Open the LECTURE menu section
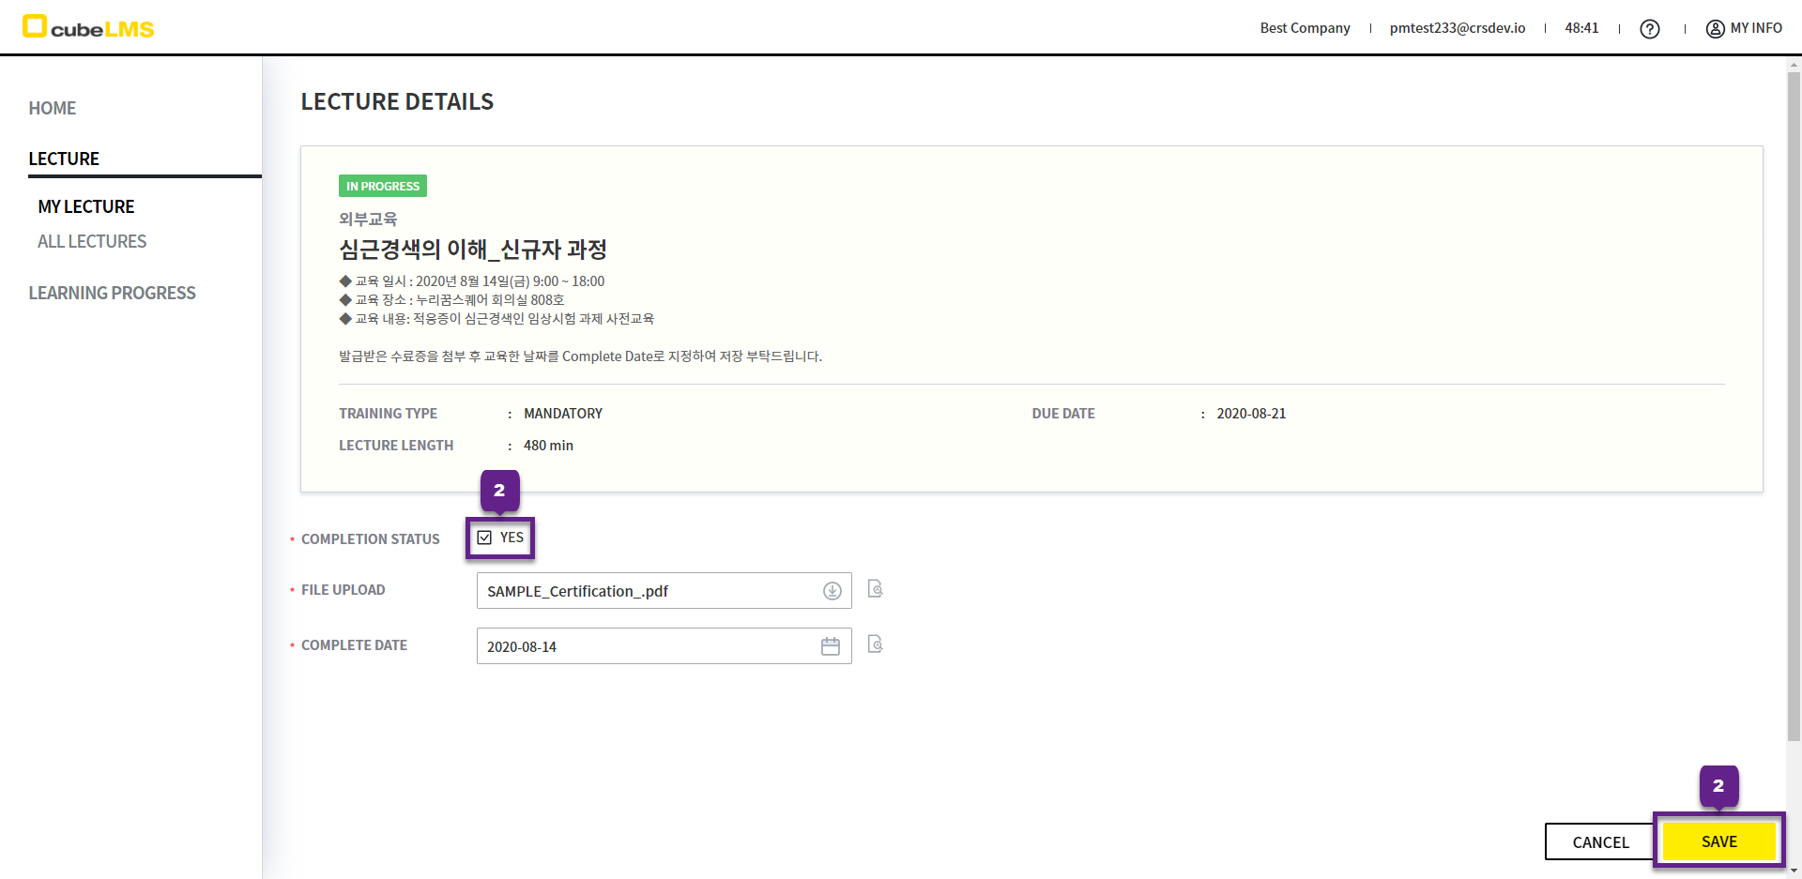 64,159
